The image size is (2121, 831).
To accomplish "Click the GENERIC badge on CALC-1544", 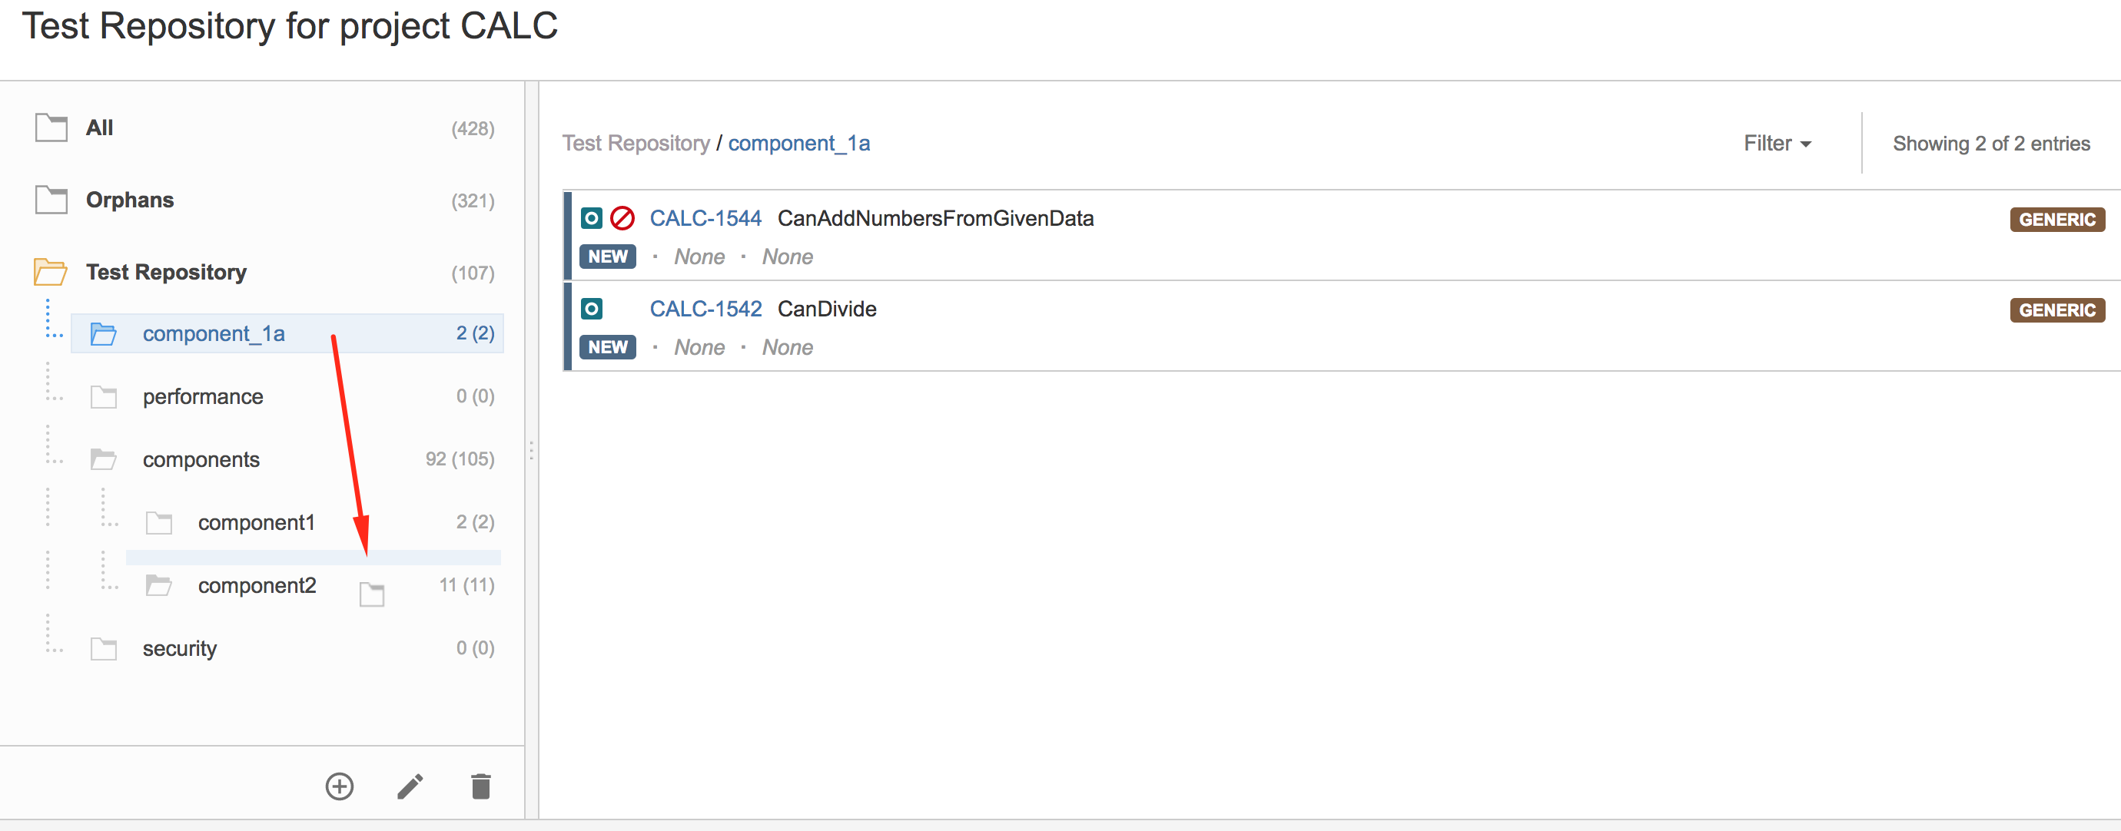I will click(2056, 220).
